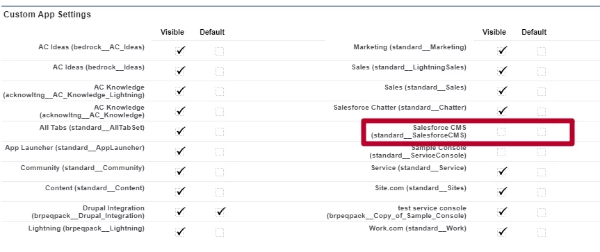This screenshot has height=252, width=600.
Task: Uncheck Visible for Site.com app
Action: [x=502, y=192]
